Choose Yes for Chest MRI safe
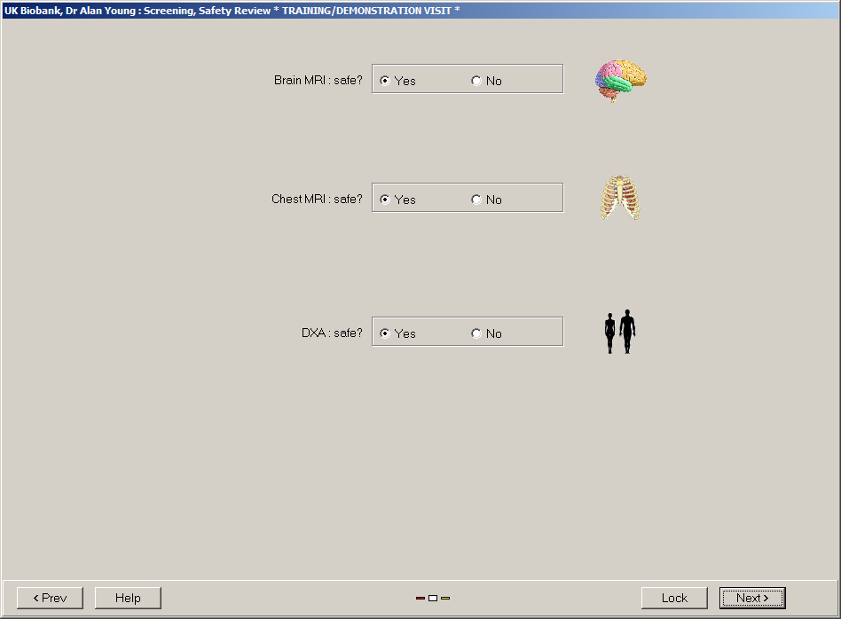The height and width of the screenshot is (619, 841). click(x=385, y=200)
